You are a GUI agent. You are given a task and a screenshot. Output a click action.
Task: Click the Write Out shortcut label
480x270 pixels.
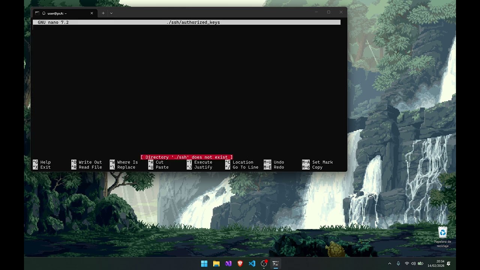[90, 162]
